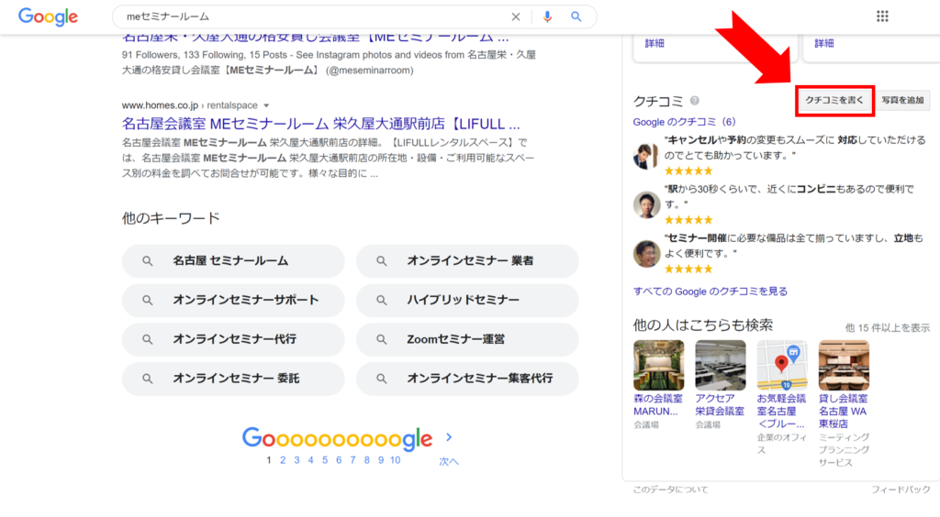Open the セミナー開催 reviewer's avatar

coord(646,254)
